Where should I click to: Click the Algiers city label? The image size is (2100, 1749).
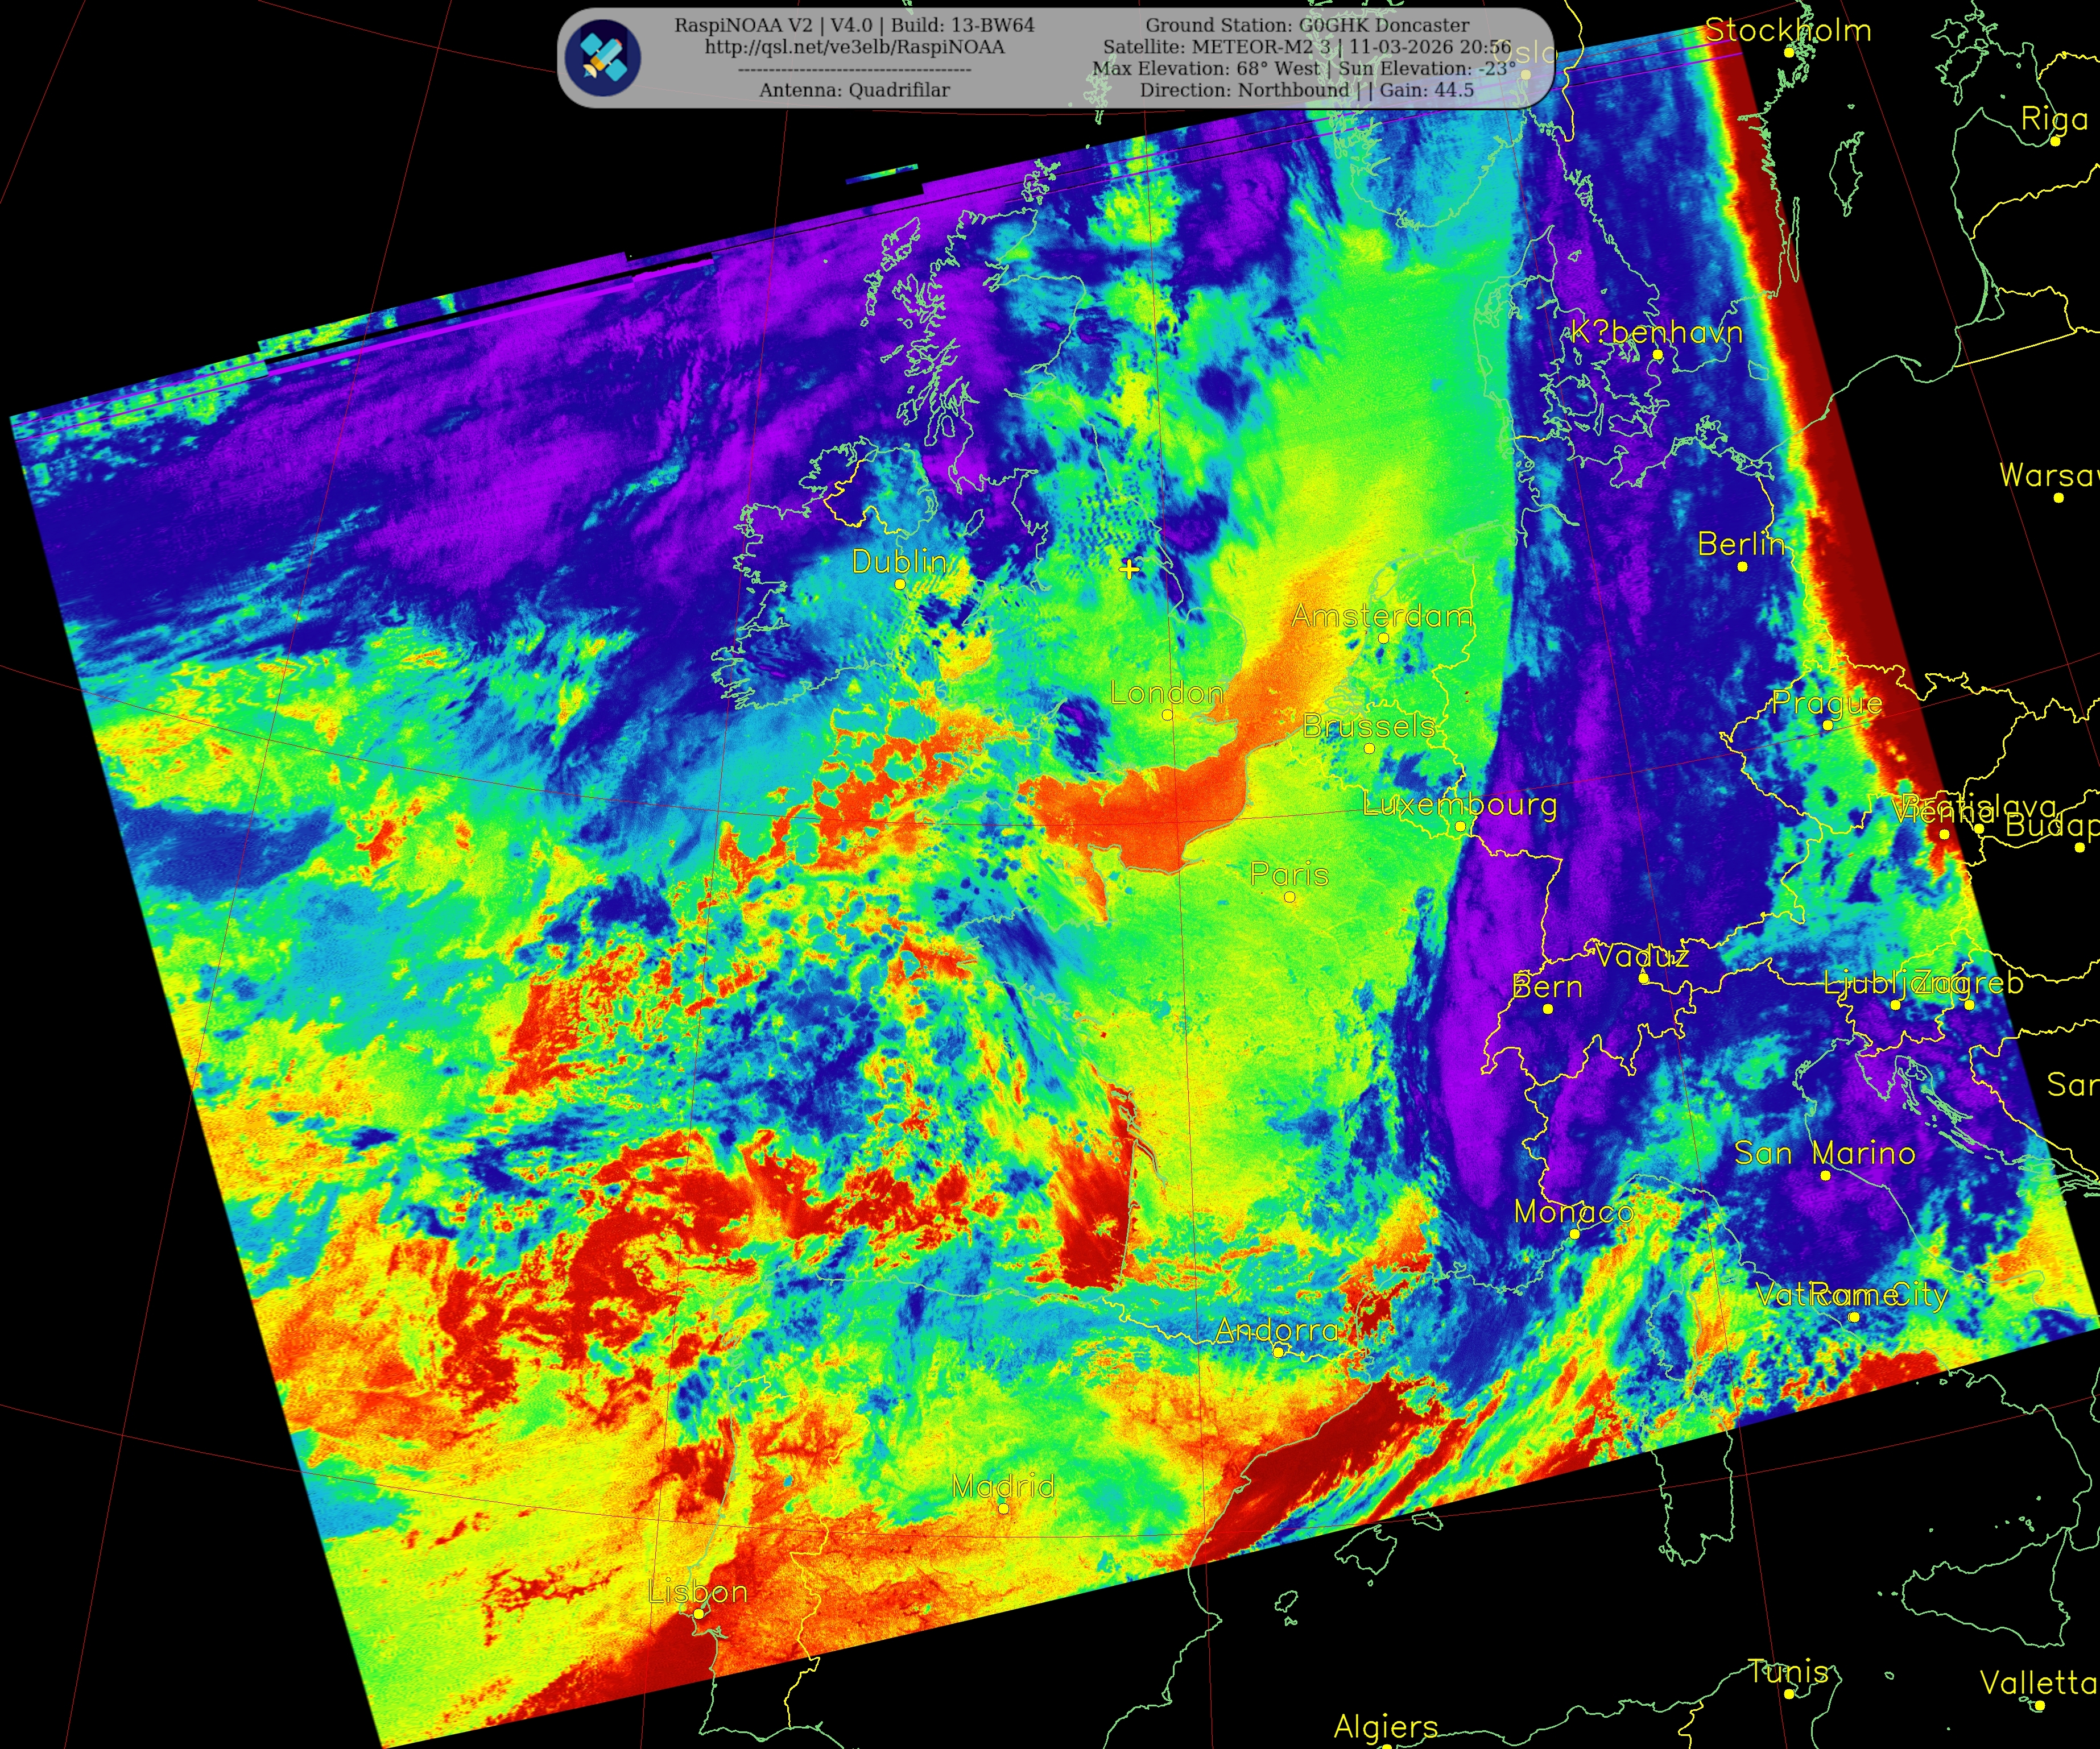coord(1385,1726)
